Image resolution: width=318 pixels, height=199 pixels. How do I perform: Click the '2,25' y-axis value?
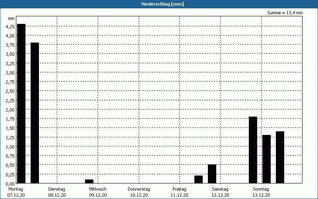pyautogui.click(x=10, y=101)
